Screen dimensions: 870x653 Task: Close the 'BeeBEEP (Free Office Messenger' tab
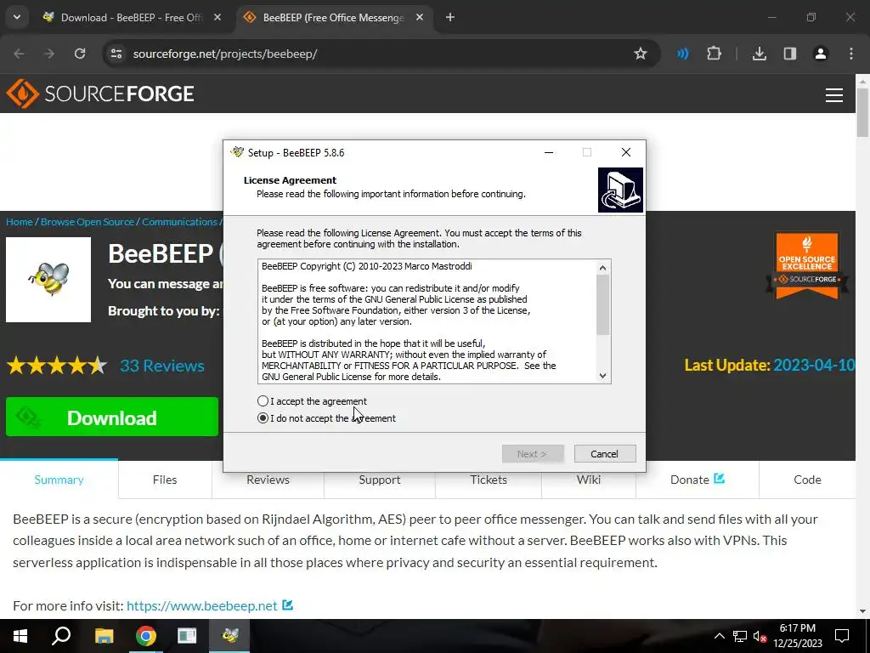click(420, 17)
